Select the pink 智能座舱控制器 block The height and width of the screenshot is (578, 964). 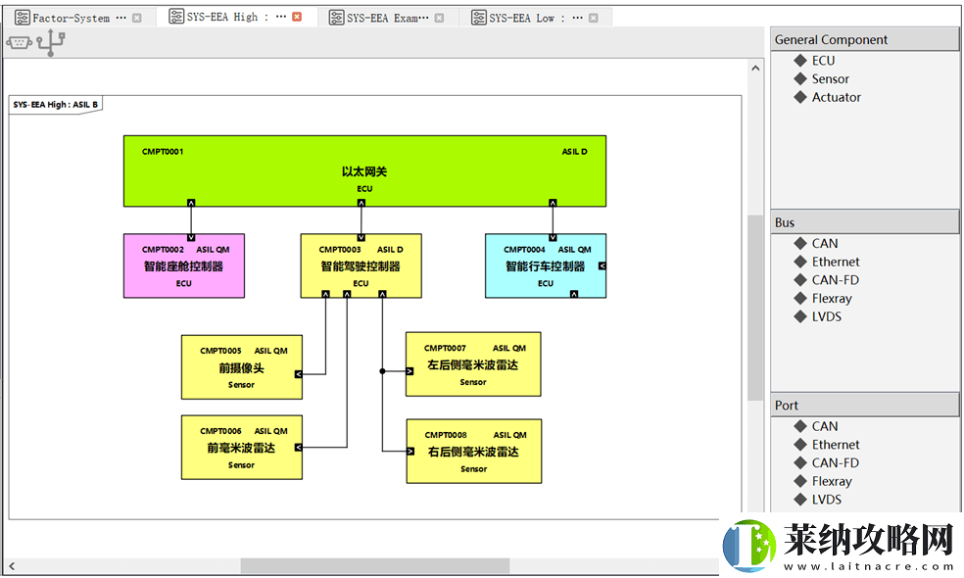184,265
